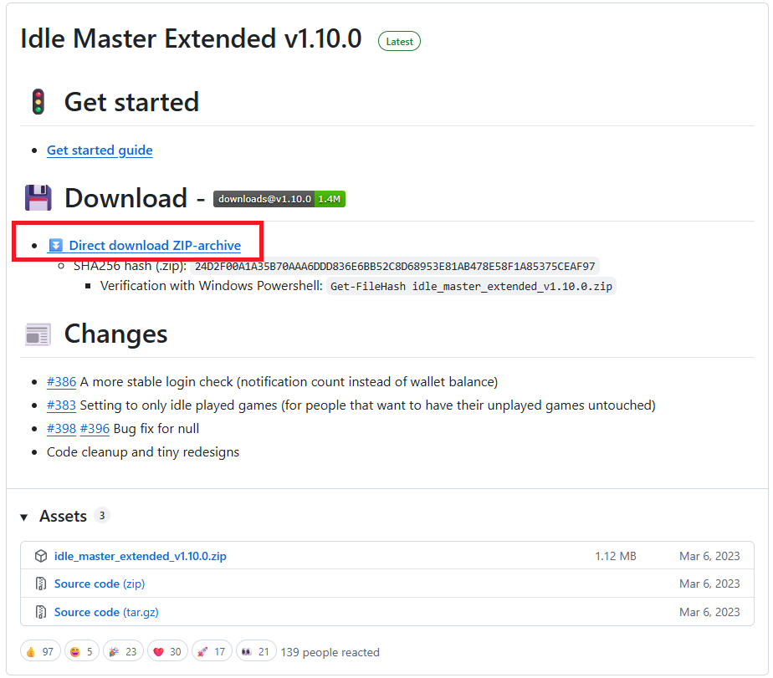
Task: Open issue #383 link
Action: (61, 405)
